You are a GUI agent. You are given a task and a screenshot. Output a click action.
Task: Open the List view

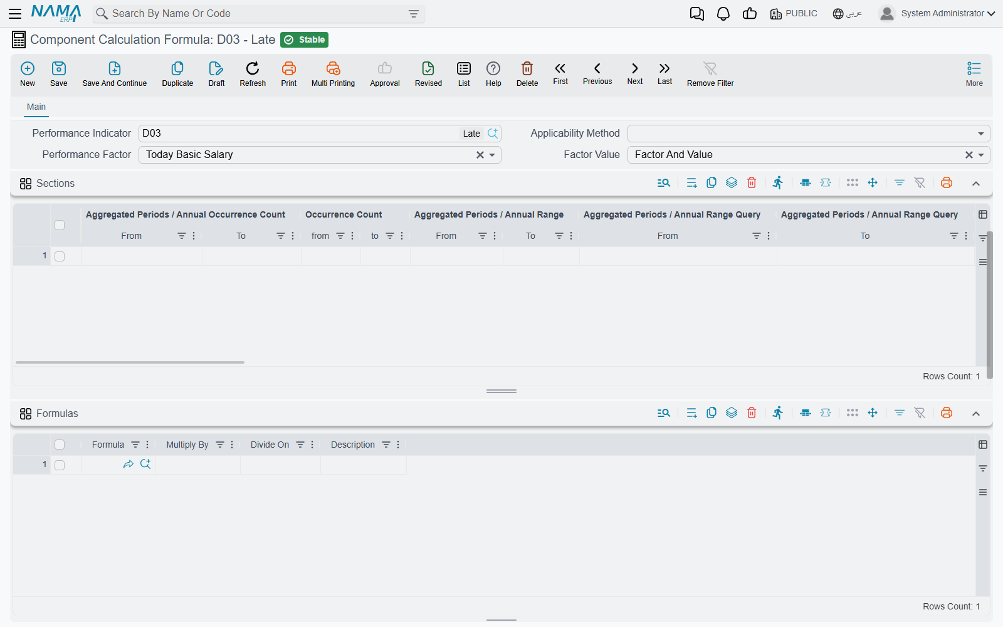[x=464, y=74]
